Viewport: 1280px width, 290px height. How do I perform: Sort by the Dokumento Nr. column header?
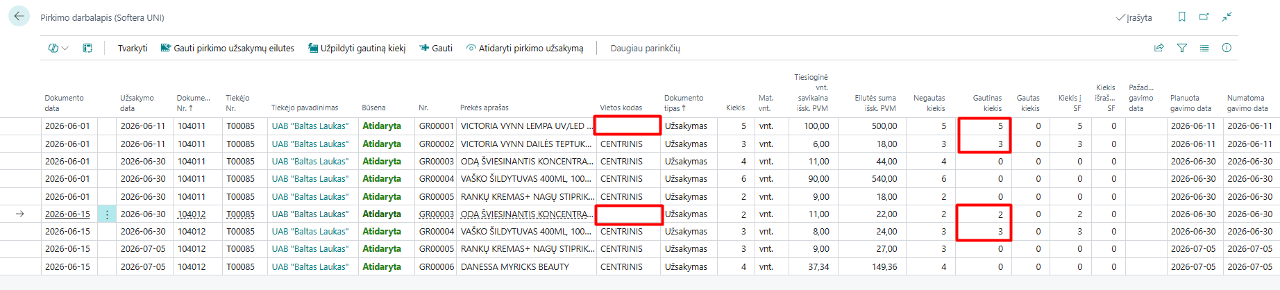pyautogui.click(x=193, y=103)
